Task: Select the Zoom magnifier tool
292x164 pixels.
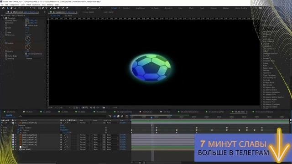Action: 15,8
